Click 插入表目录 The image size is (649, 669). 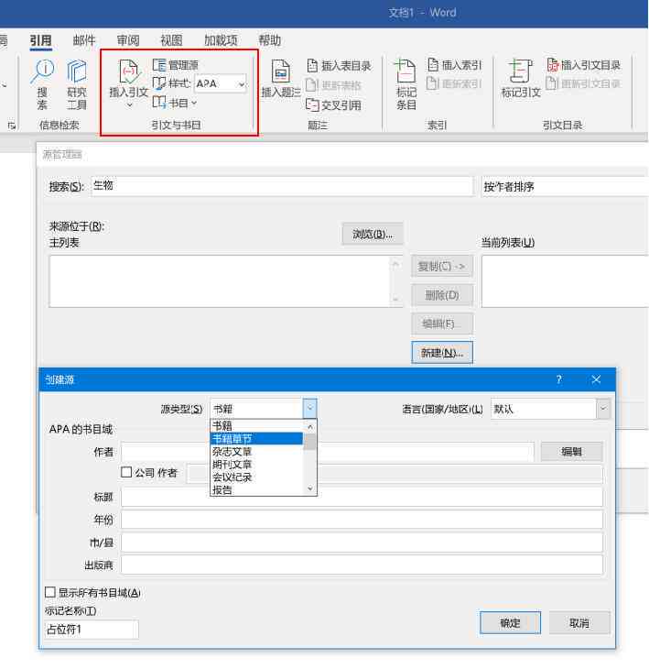click(x=339, y=66)
